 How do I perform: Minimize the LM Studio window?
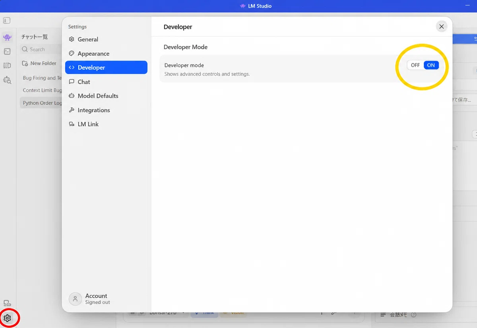[x=467, y=6]
